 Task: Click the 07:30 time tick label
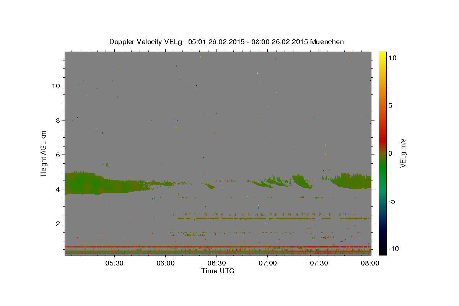(319, 263)
